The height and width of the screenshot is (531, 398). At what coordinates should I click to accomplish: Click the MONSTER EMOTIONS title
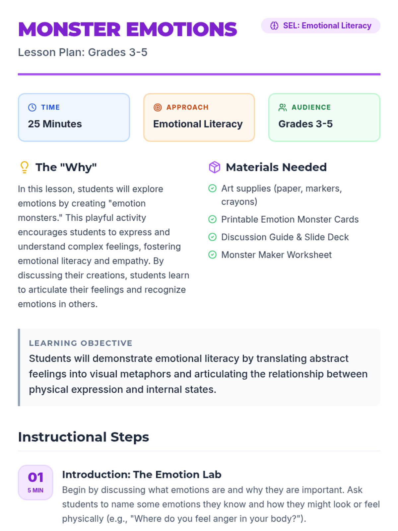pyautogui.click(x=128, y=30)
